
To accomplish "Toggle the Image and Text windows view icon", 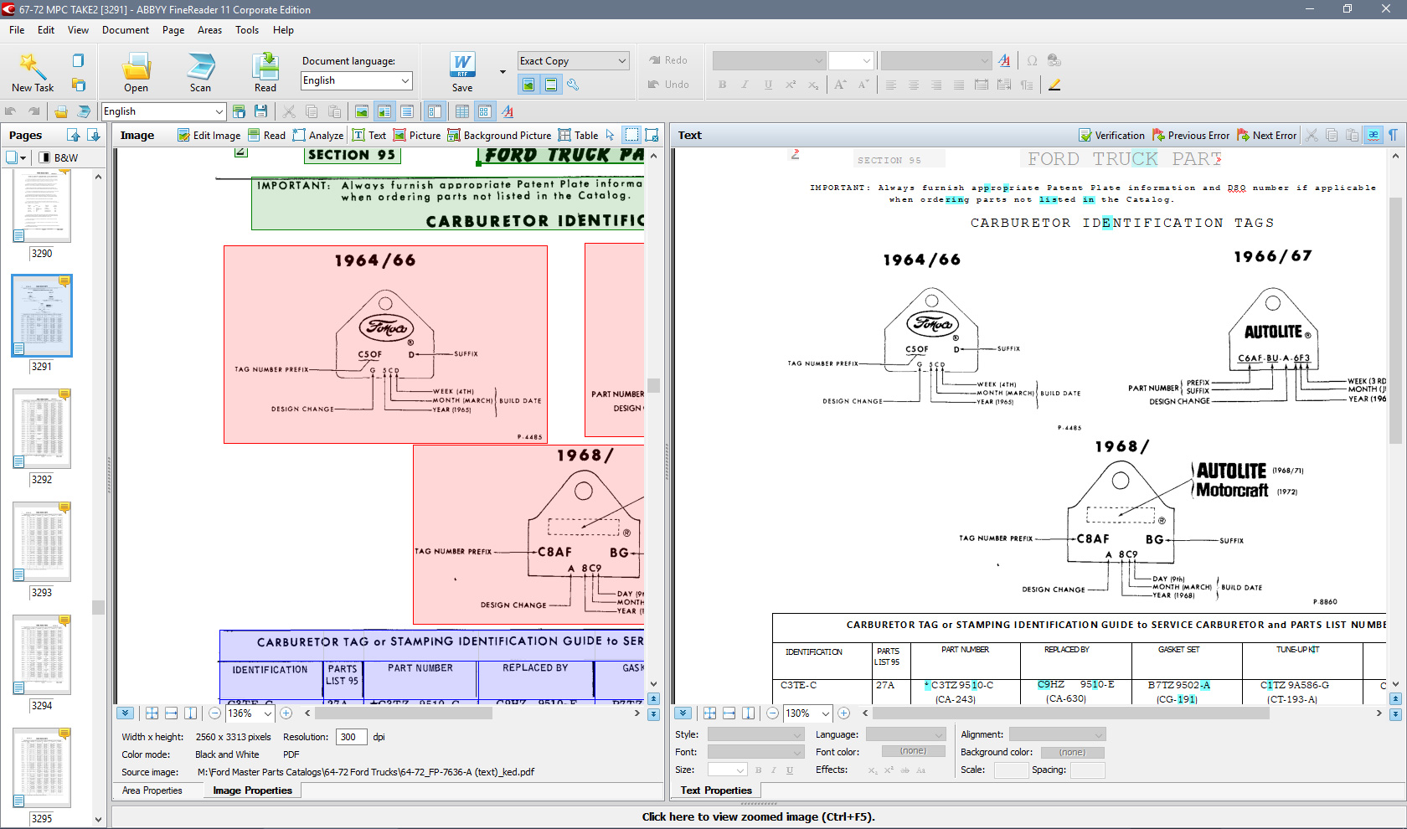I will point(384,111).
